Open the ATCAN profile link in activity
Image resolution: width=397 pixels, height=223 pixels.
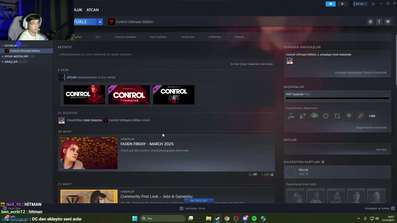coord(71,77)
